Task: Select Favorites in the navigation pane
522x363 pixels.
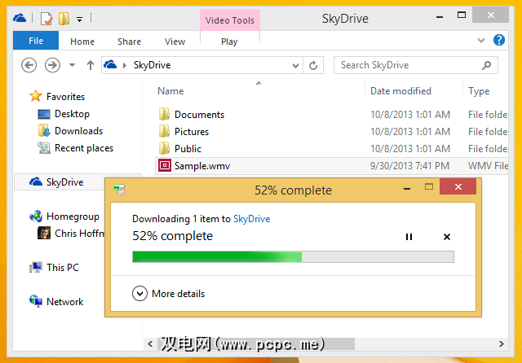Action: [x=65, y=97]
